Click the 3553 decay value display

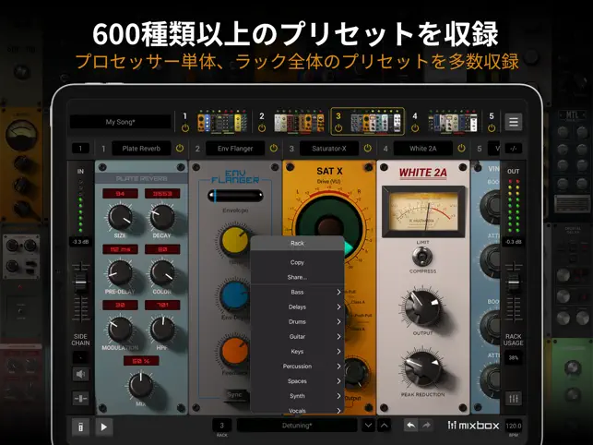pyautogui.click(x=162, y=194)
